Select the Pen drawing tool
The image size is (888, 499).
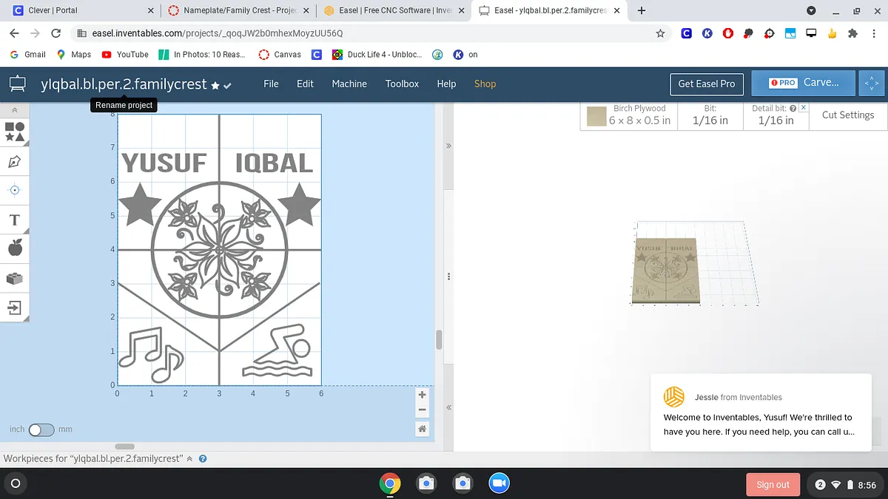pos(15,161)
